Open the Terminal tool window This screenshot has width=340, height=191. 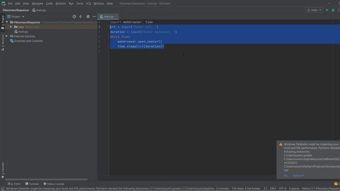[x=32, y=184]
